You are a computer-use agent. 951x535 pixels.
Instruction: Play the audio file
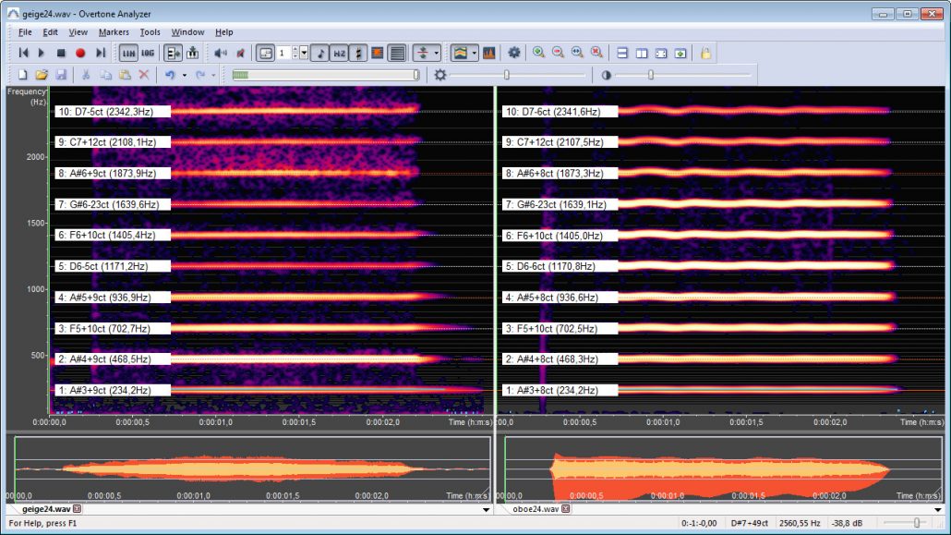tap(42, 53)
